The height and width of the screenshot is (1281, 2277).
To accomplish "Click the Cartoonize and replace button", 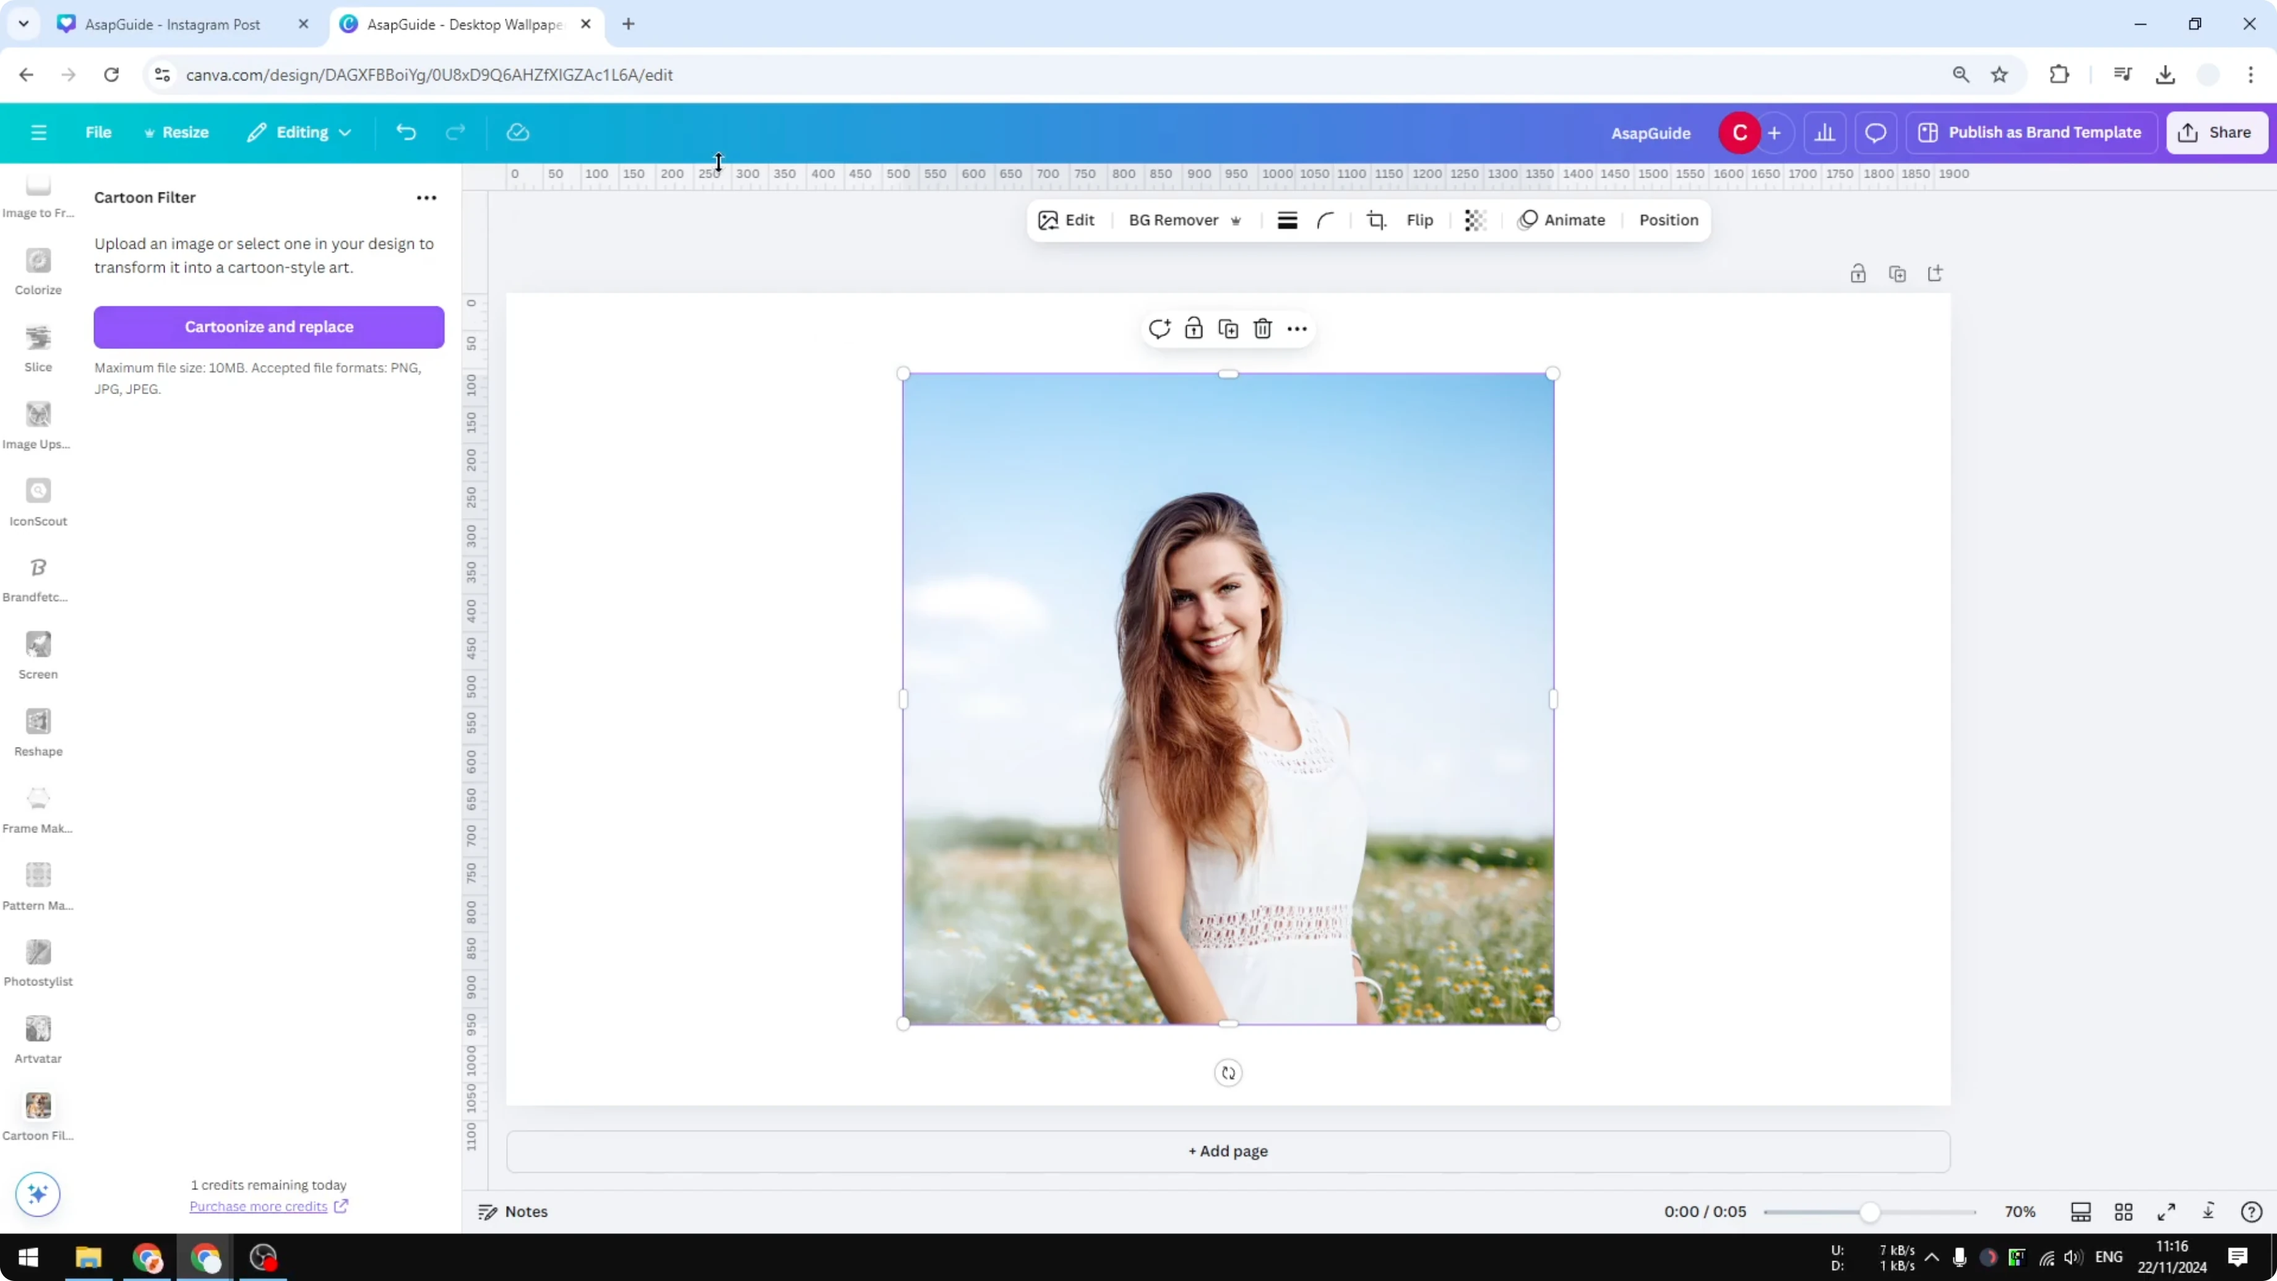I will 268,326.
